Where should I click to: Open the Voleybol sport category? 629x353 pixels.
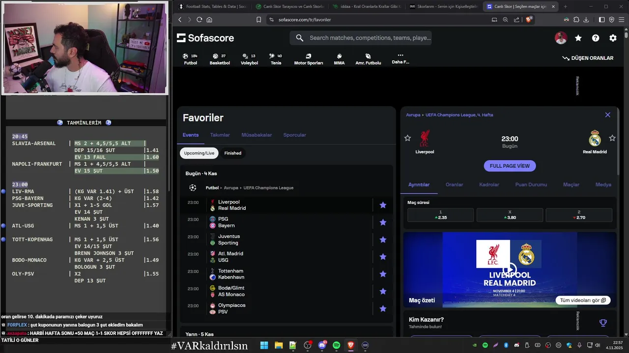pyautogui.click(x=249, y=59)
